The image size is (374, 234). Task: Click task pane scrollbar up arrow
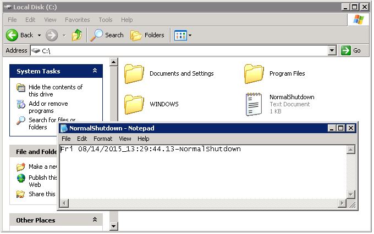[113, 62]
